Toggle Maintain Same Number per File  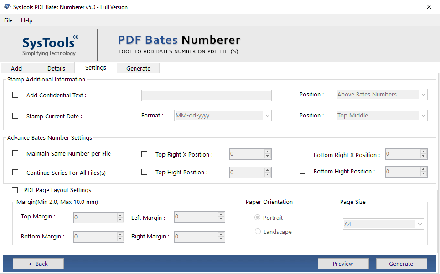tap(16, 153)
